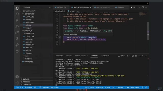Click the Shared status bar item
Screen dimensions: 163x91
point(29,87)
